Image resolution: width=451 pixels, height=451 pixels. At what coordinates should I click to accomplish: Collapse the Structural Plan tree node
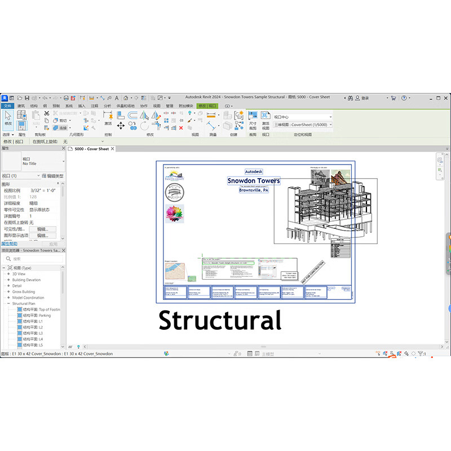coord(8,303)
